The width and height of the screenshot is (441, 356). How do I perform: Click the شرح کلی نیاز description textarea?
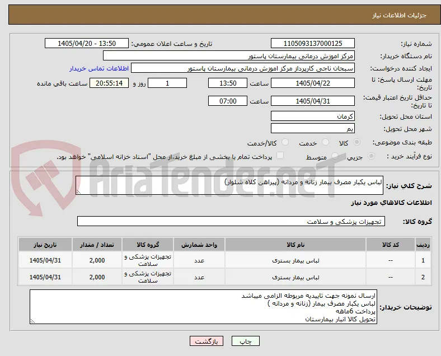229,185
